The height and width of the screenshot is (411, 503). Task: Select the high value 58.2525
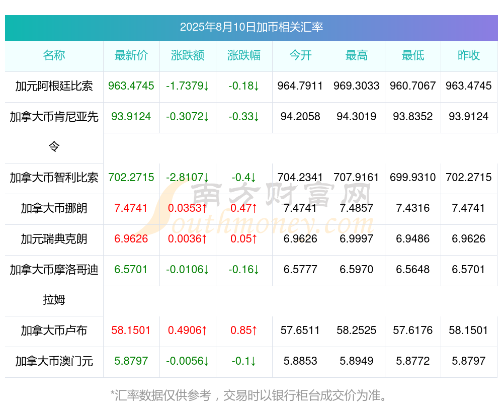(x=357, y=331)
